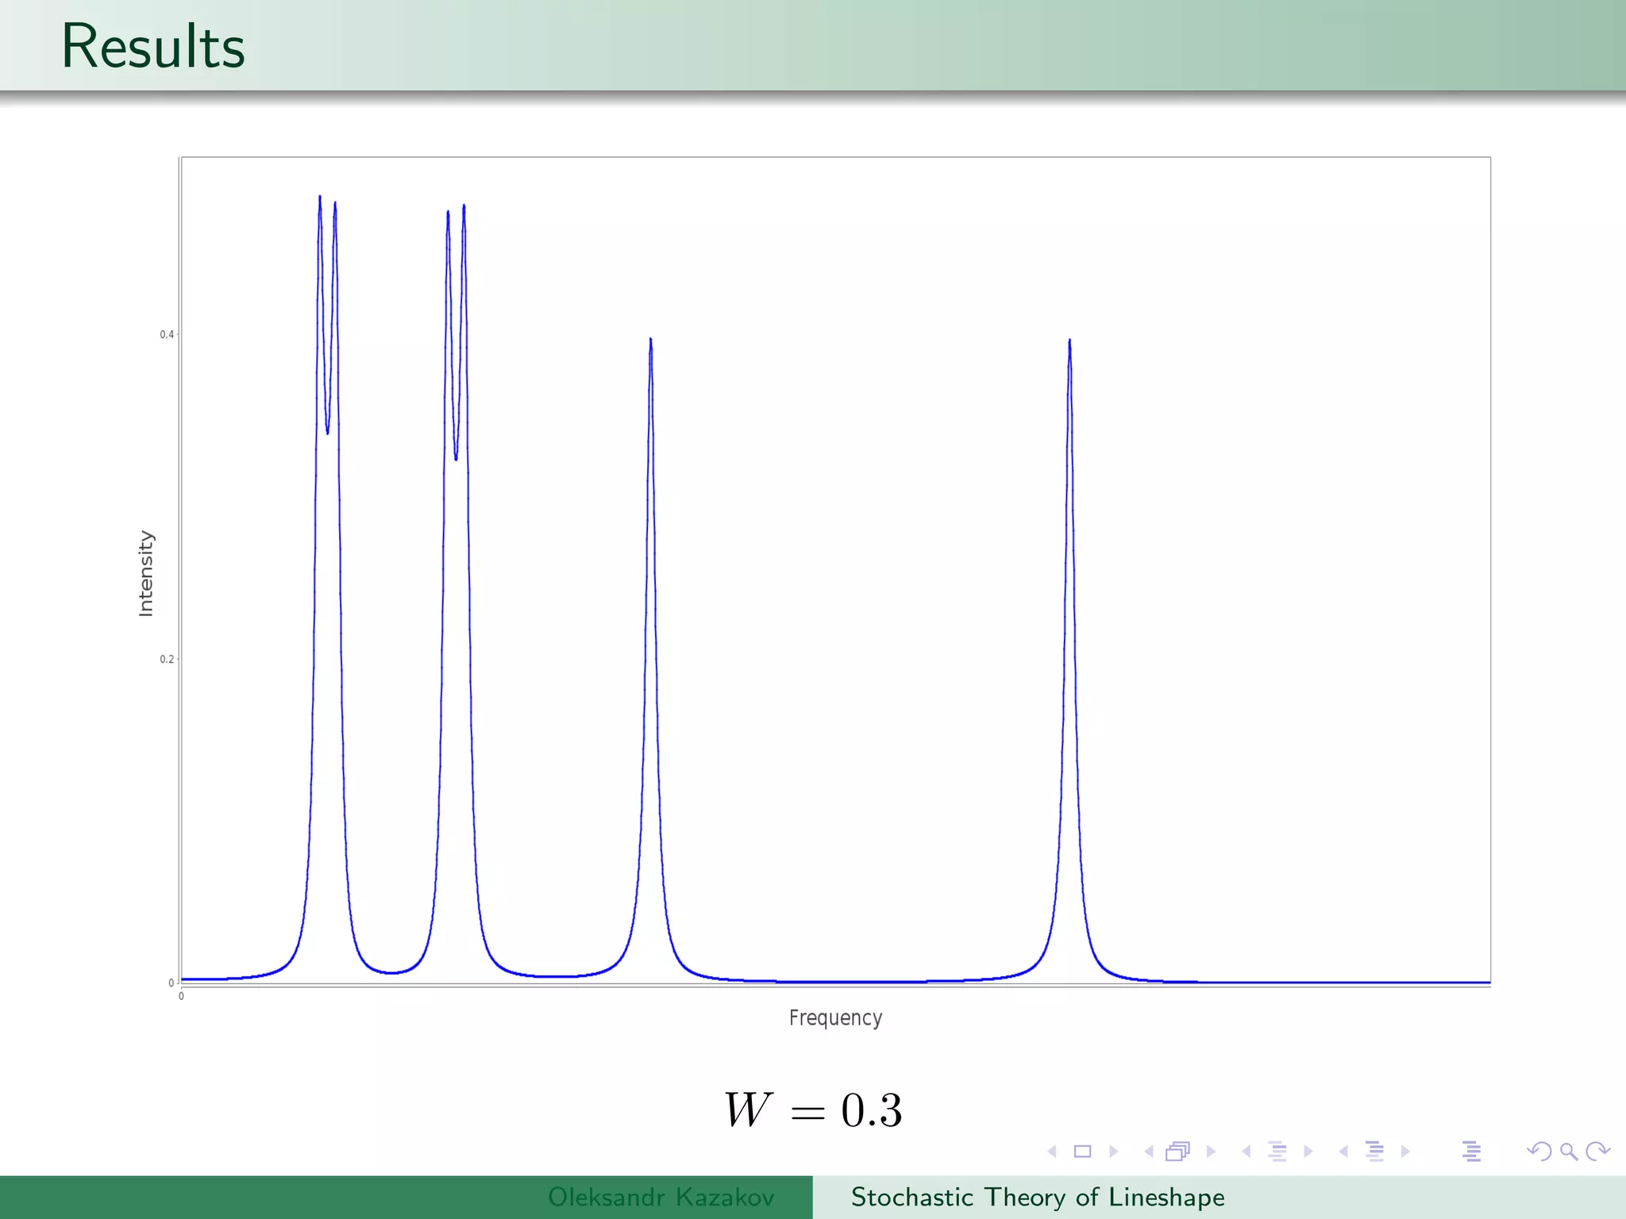Go to previous slide using left arrow beside slide icon
This screenshot has height=1219, width=1626.
pos(1052,1151)
